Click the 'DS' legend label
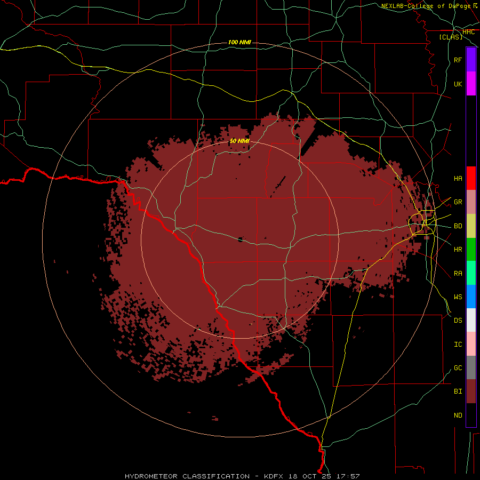The width and height of the screenshot is (480, 480). [x=458, y=321]
